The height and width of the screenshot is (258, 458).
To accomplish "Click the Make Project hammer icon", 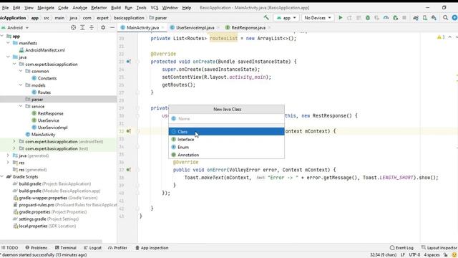I will [x=266, y=17].
